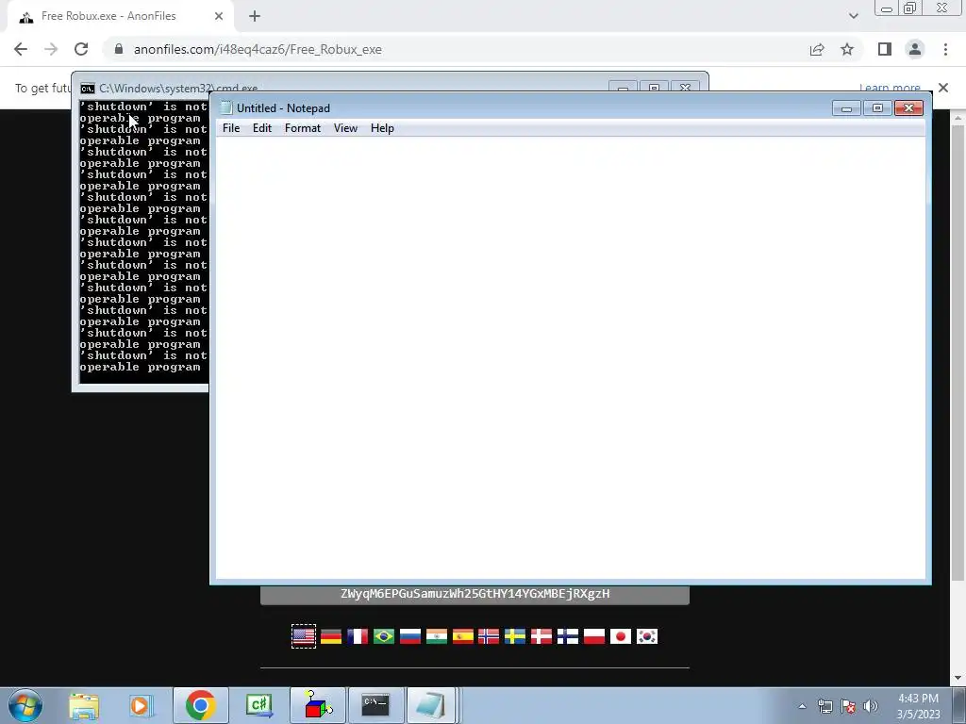The width and height of the screenshot is (966, 724).
Task: Select the Japanese flag language
Action: (621, 636)
